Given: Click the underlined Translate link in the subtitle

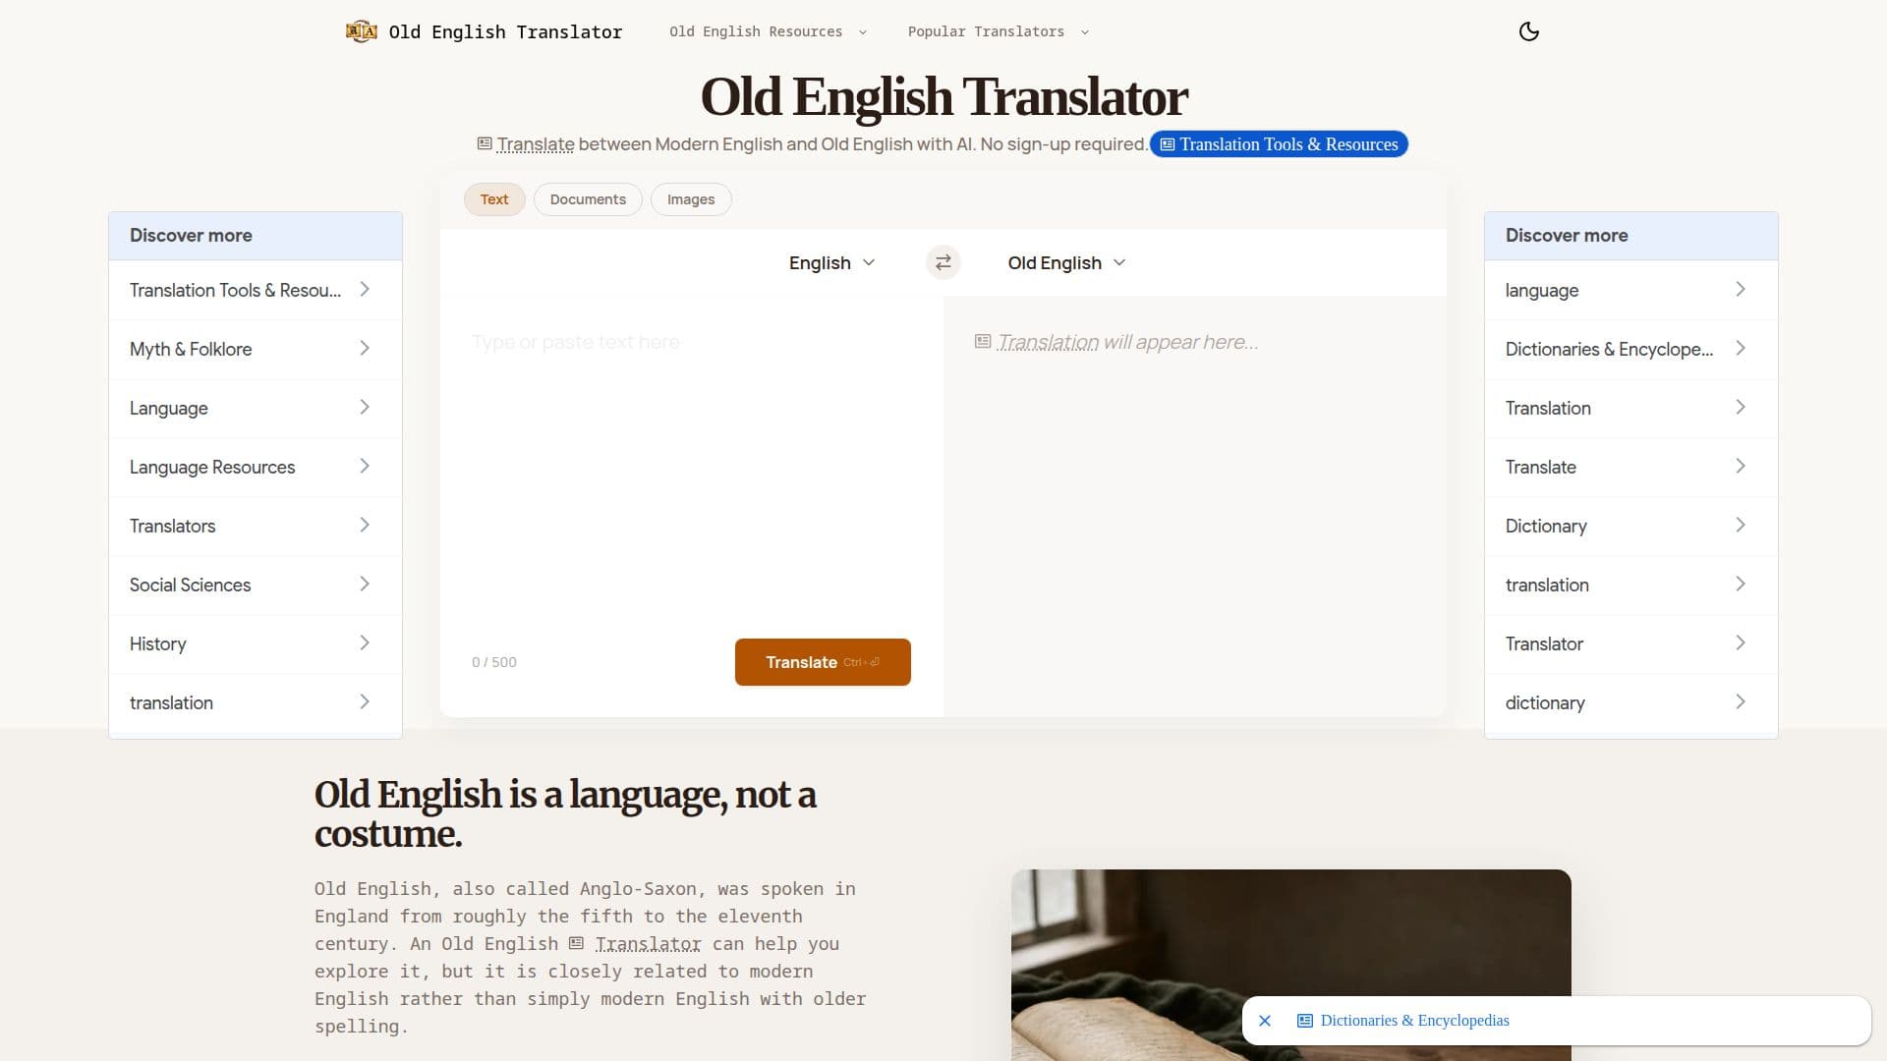Looking at the screenshot, I should (x=536, y=144).
